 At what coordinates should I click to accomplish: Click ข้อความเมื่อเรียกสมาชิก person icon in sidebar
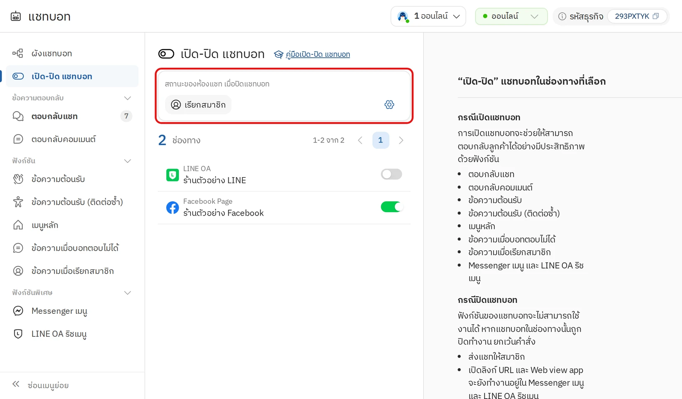point(18,271)
